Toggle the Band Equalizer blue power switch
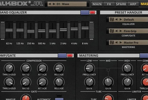Image resolution: width=148 pixels, height=100 pixels. tap(85, 12)
